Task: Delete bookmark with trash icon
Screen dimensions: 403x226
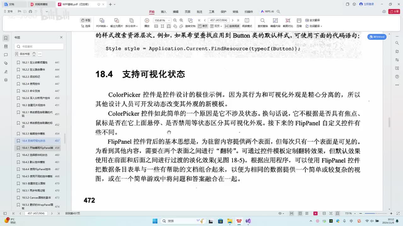Action: click(x=34, y=54)
